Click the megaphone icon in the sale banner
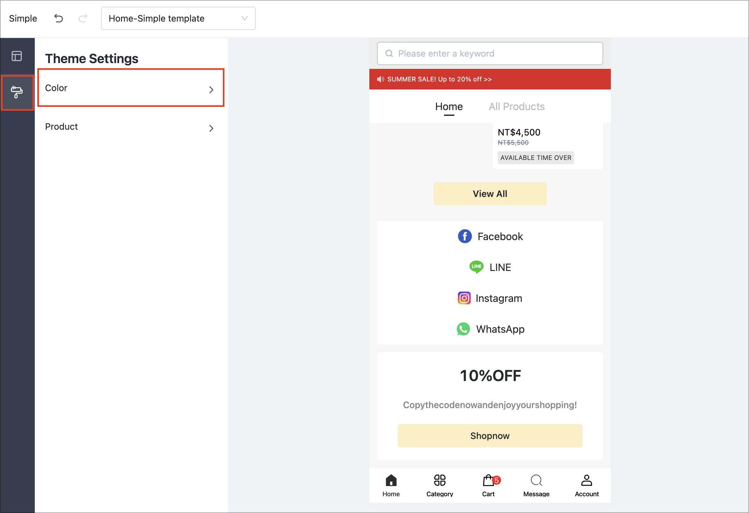Image resolution: width=749 pixels, height=513 pixels. (381, 79)
